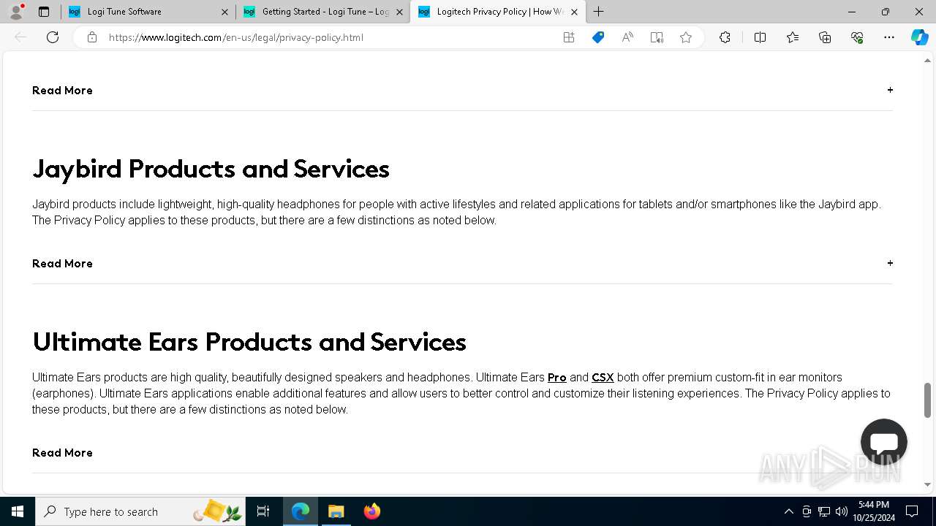Follow the CSX link
Image resolution: width=936 pixels, height=526 pixels.
pyautogui.click(x=603, y=378)
